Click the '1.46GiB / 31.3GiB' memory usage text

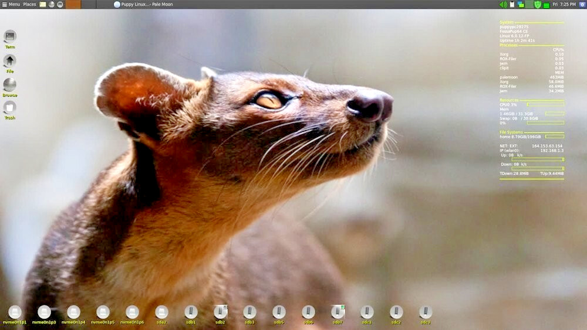click(x=516, y=114)
